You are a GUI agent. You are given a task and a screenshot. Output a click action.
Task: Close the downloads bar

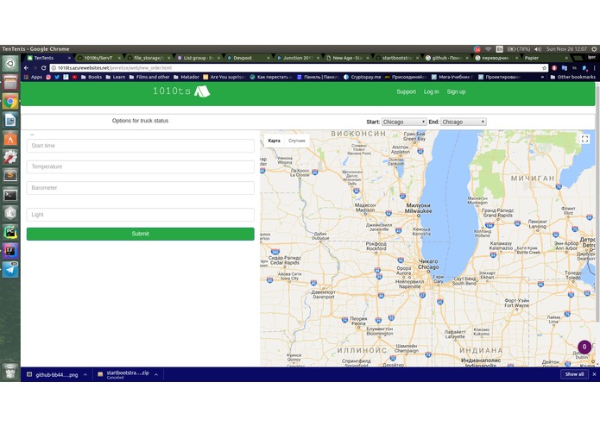[x=594, y=374]
